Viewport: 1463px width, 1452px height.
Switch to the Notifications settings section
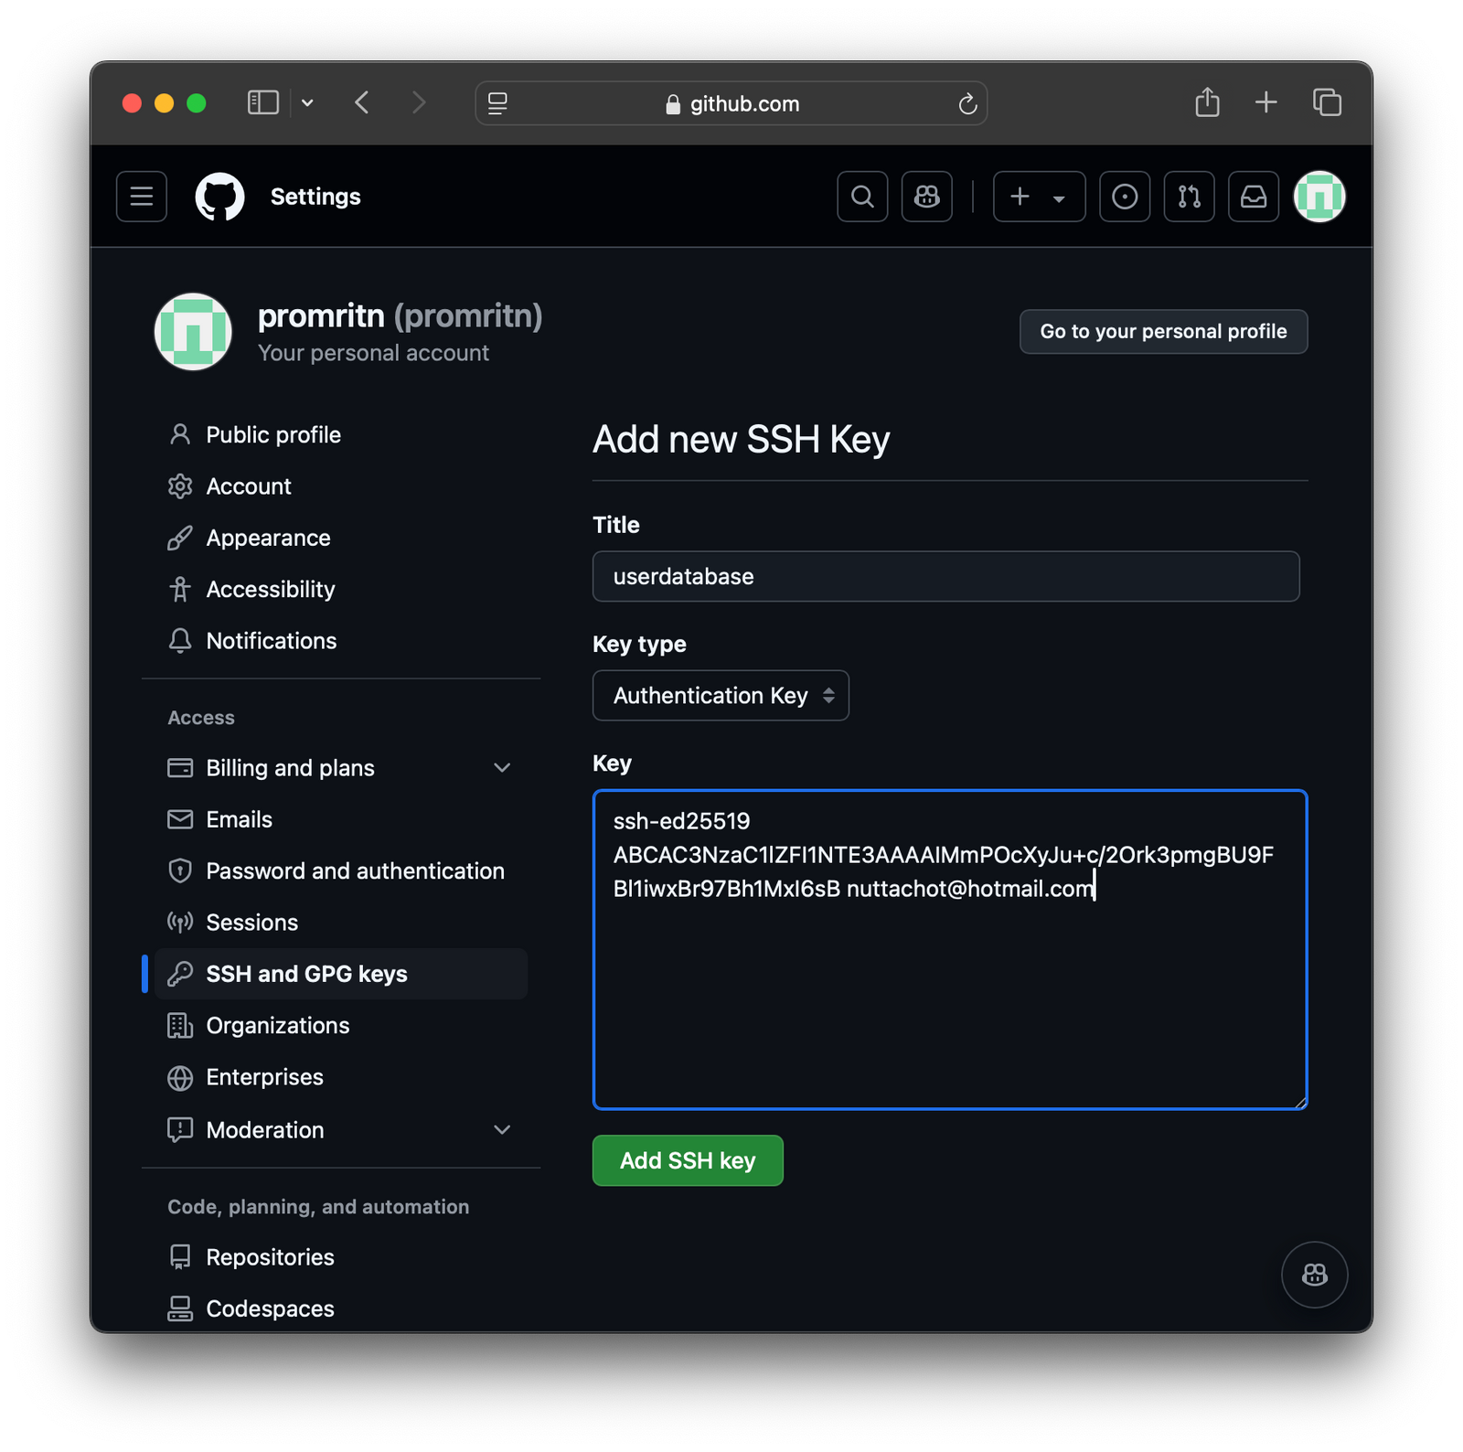tap(271, 640)
